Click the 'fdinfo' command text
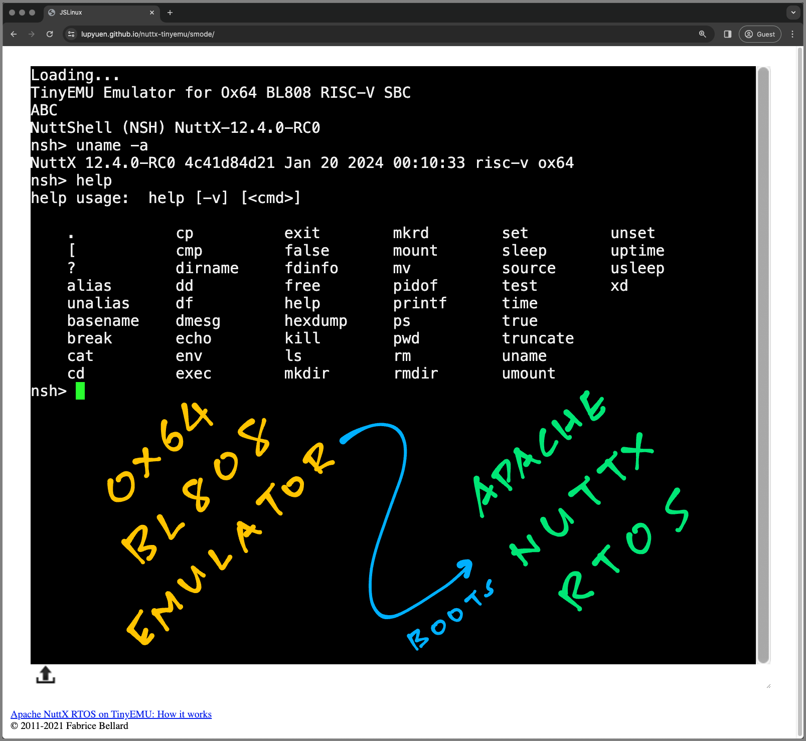The height and width of the screenshot is (741, 806). (311, 268)
